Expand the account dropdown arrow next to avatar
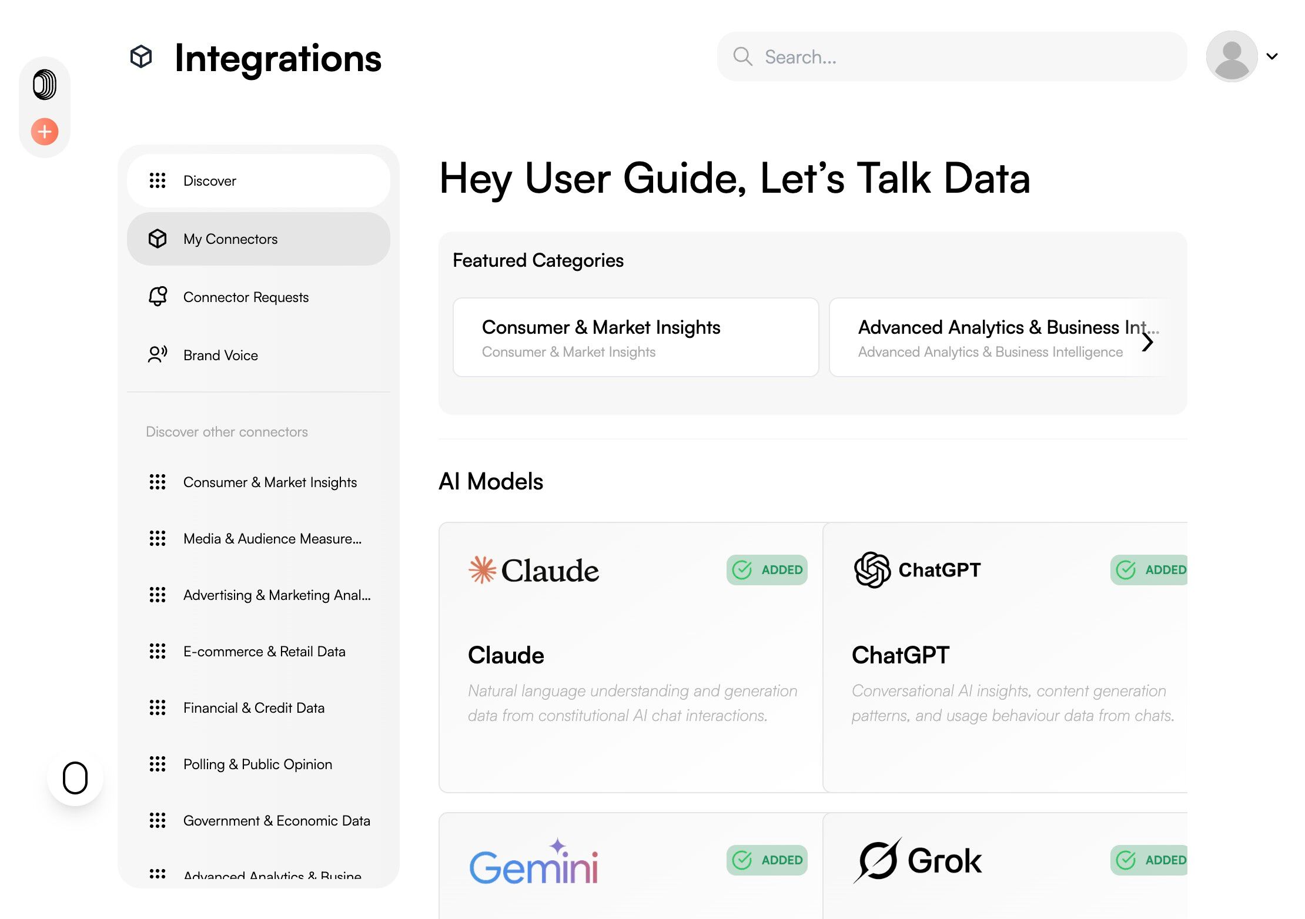 [x=1272, y=56]
